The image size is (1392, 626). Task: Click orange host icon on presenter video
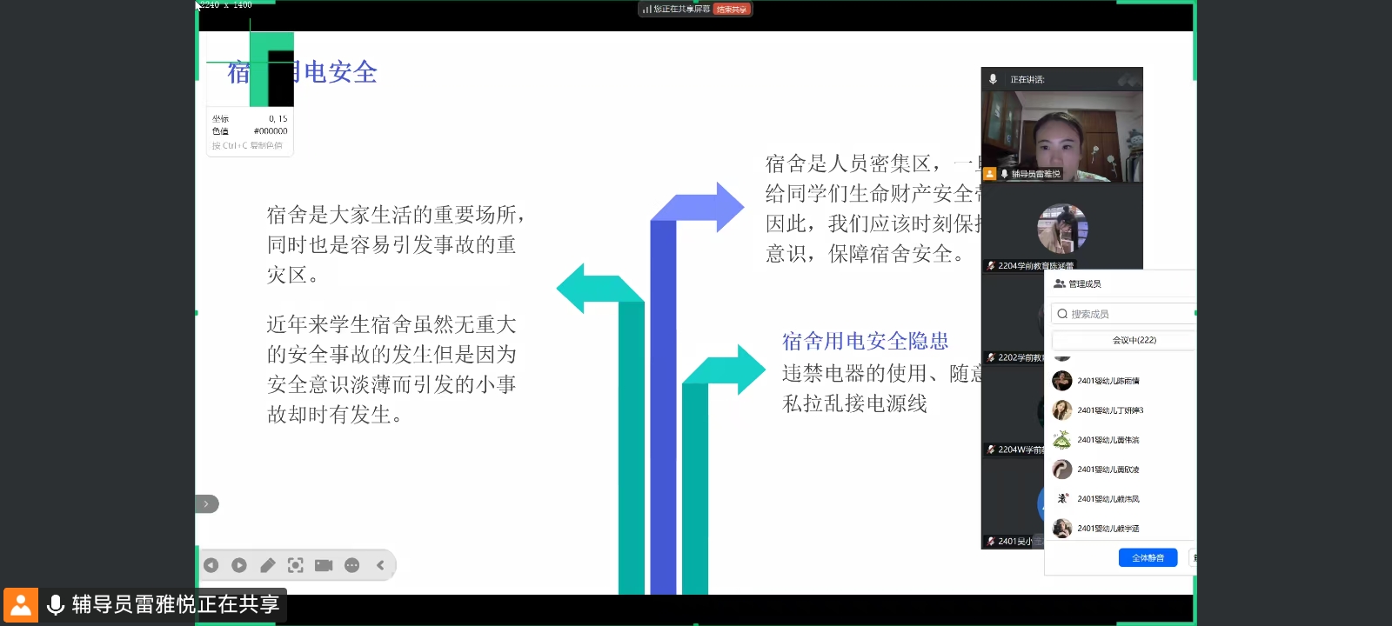(989, 174)
